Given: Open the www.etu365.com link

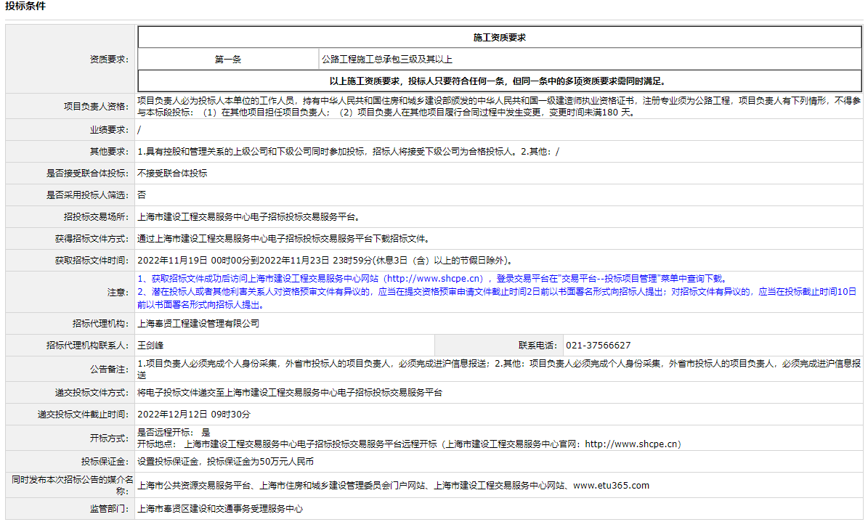Looking at the screenshot, I should pyautogui.click(x=611, y=486).
